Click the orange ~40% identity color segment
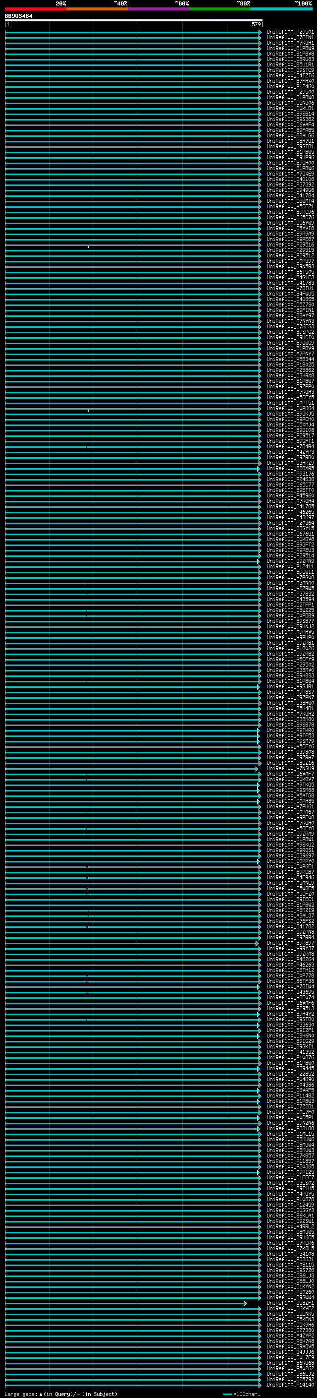This screenshot has width=317, height=1398. tap(97, 9)
